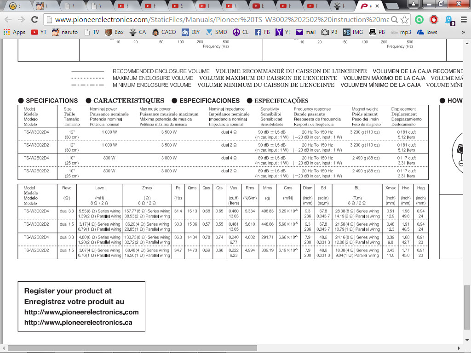Open the YT bookmark

pyautogui.click(x=39, y=32)
